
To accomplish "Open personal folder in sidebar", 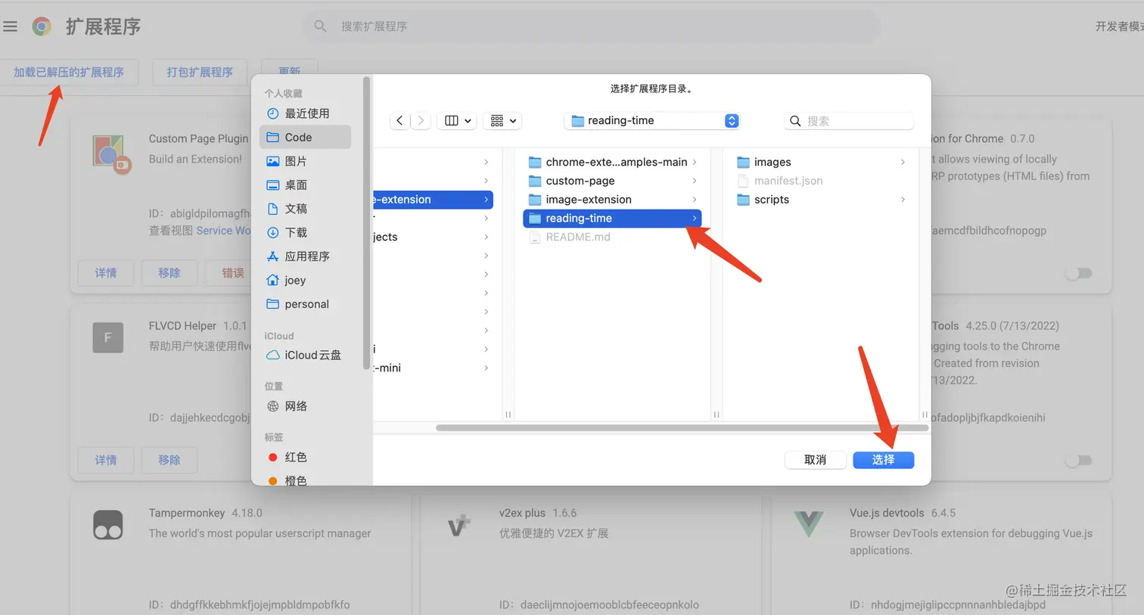I will 305,304.
